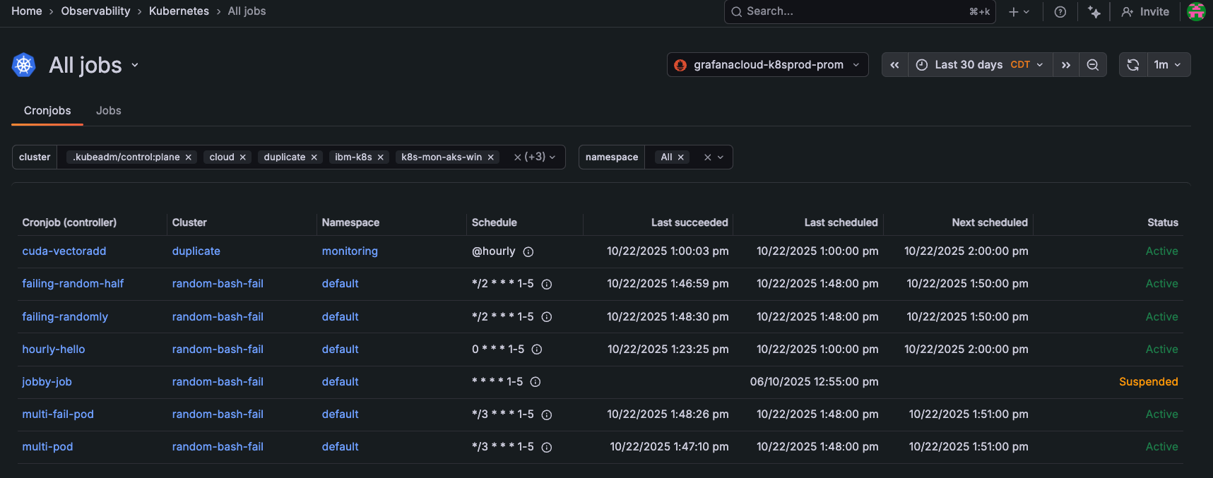Click info icon beside jobby-job schedule

coord(536,382)
